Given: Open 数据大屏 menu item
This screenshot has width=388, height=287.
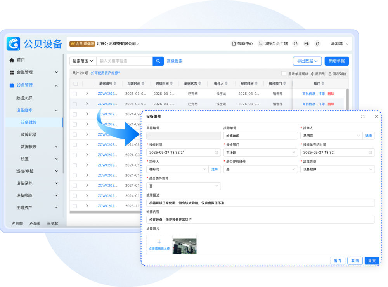Looking at the screenshot, I should click(x=24, y=98).
